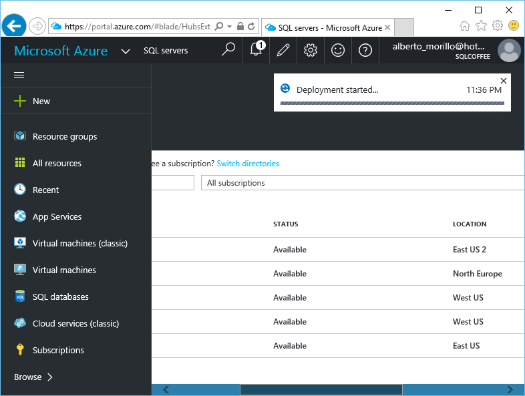Click the STATUS column header

click(x=286, y=224)
